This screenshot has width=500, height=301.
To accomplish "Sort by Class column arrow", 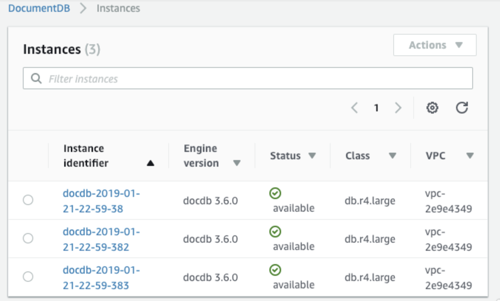I will [x=393, y=156].
